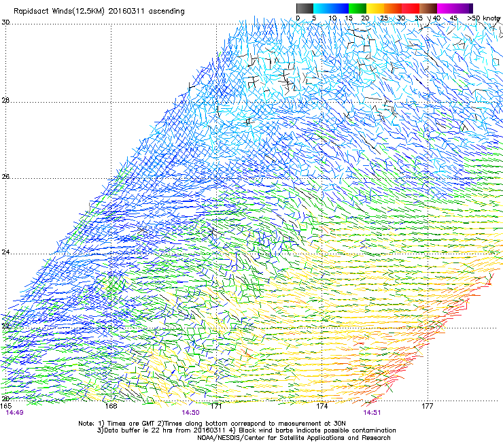The image size is (503, 442).
Task: Click the longitude 171 axis label
Action: pos(216,406)
